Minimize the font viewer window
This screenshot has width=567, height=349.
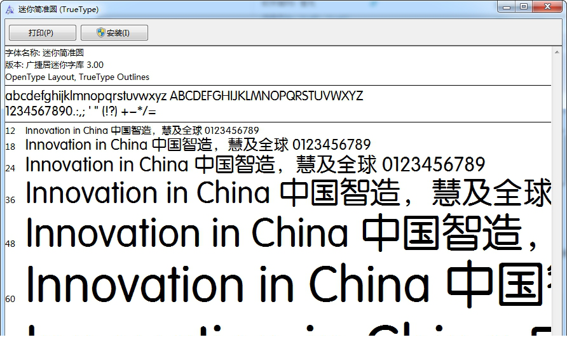click(x=507, y=7)
